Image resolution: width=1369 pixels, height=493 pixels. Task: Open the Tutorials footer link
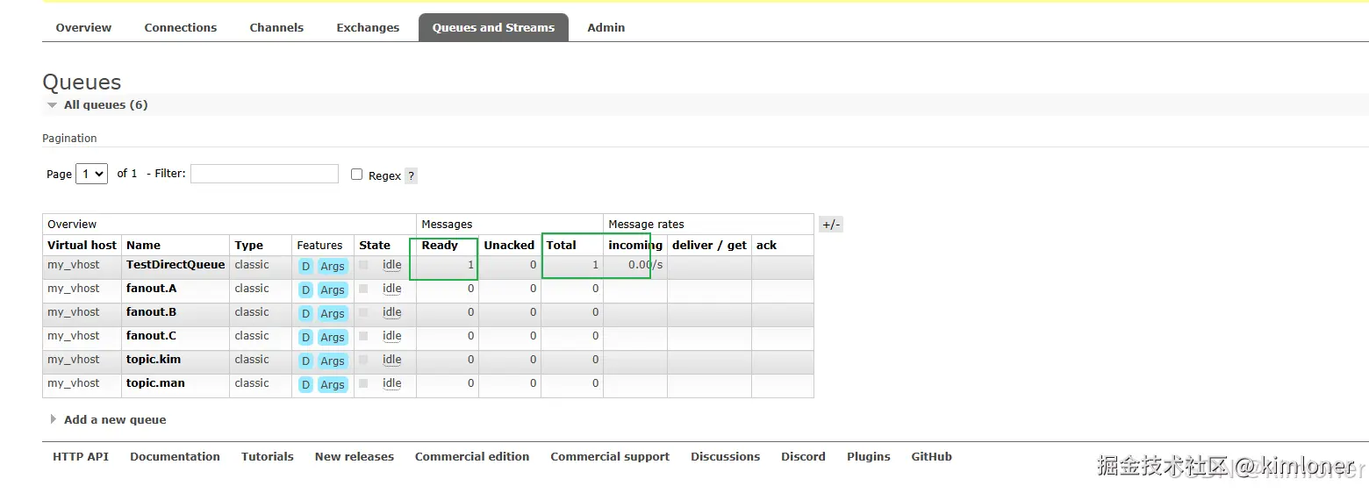tap(268, 456)
